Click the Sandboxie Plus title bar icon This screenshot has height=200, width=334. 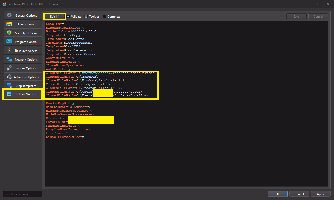point(4,4)
